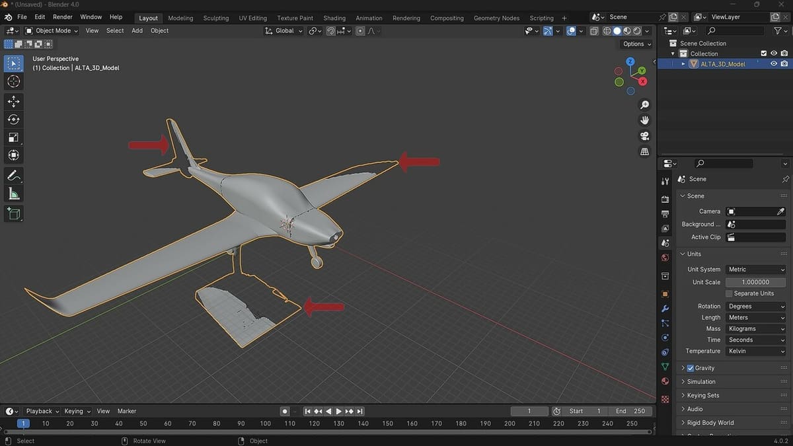The width and height of the screenshot is (793, 446).
Task: Select the Cursor tool
Action: pos(13,81)
